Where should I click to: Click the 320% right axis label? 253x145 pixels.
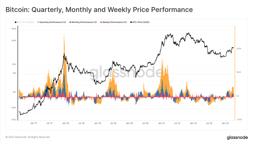pyautogui.click(x=239, y=48)
